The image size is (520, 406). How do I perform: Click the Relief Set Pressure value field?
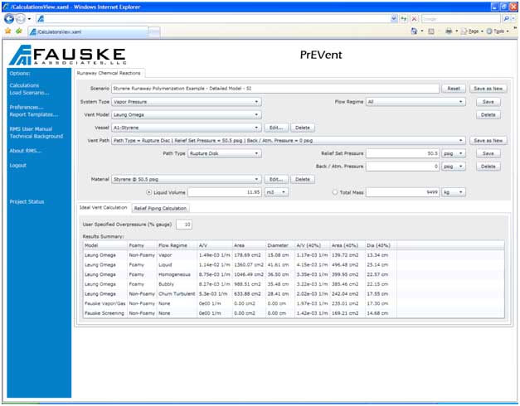402,153
